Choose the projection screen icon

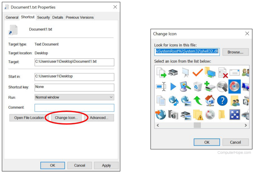185,72
